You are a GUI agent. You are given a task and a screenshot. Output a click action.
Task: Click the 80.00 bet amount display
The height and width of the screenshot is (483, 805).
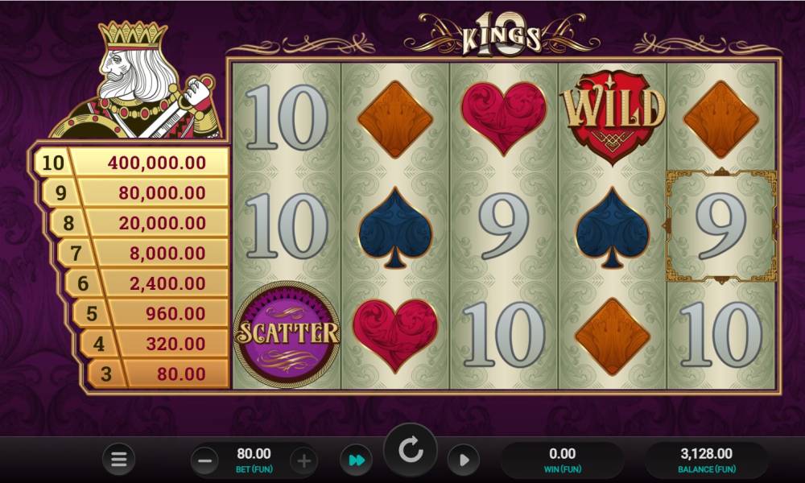point(254,460)
